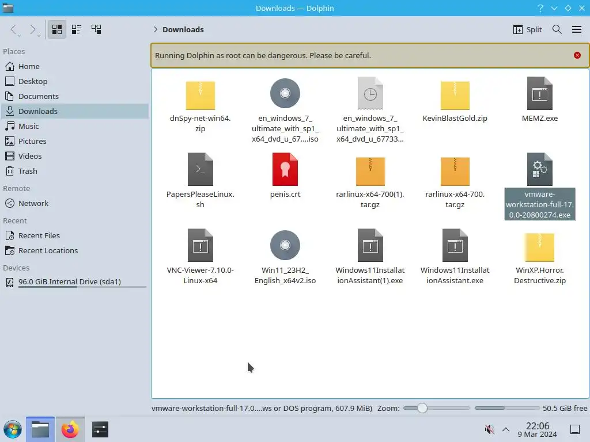Adjust the Zoom slider handle
The width and height of the screenshot is (590, 442).
tap(422, 408)
